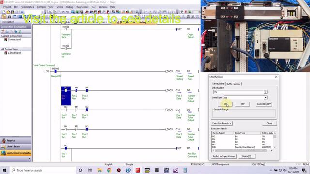Viewport: 310px width, 174px height.
Task: Click the red arrow icon in top toolbar
Action: click(x=186, y=12)
